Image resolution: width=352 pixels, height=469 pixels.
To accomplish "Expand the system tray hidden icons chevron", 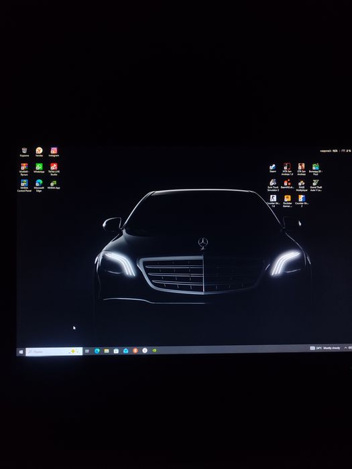I will pos(345,348).
